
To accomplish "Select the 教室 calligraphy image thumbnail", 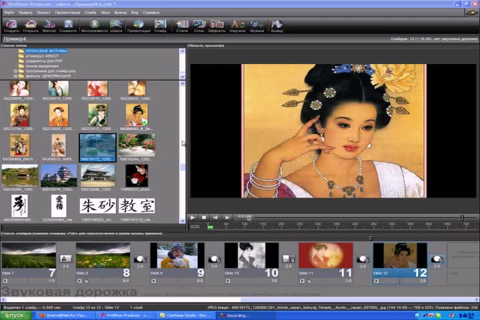I will [137, 206].
